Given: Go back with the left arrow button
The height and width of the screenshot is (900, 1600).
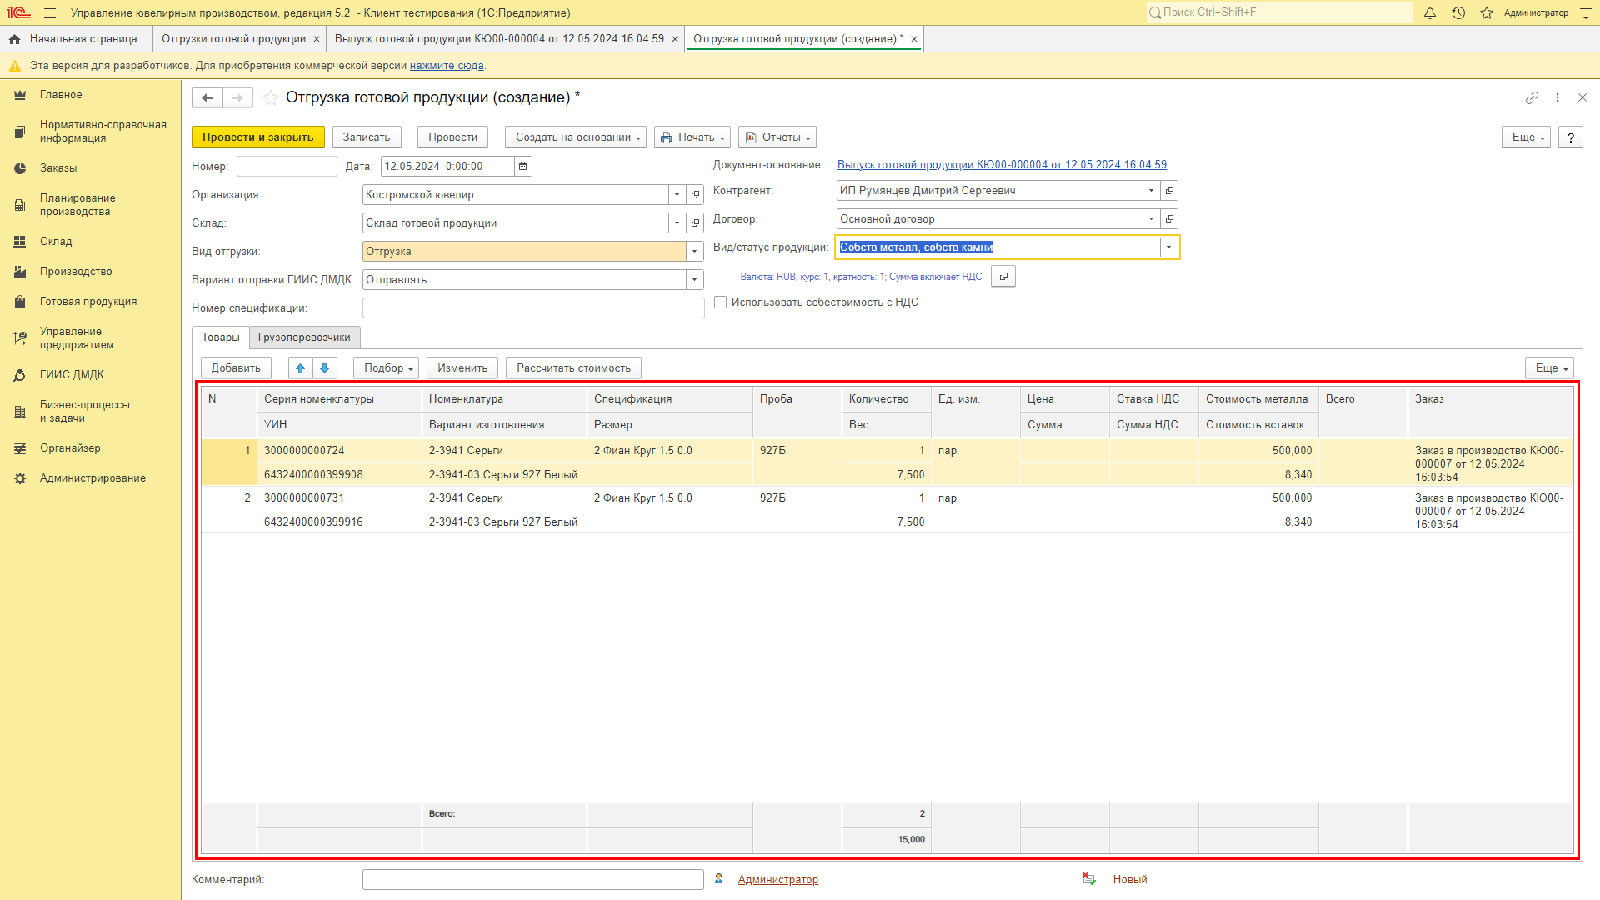Looking at the screenshot, I should tap(207, 97).
